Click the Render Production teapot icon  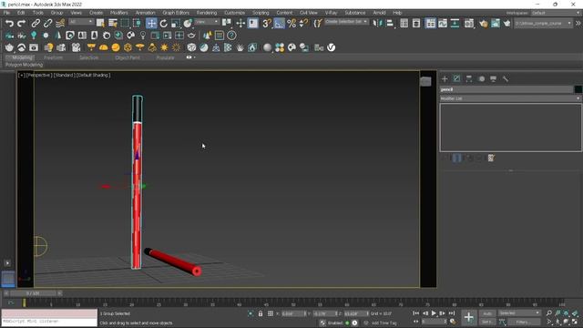pos(506,24)
